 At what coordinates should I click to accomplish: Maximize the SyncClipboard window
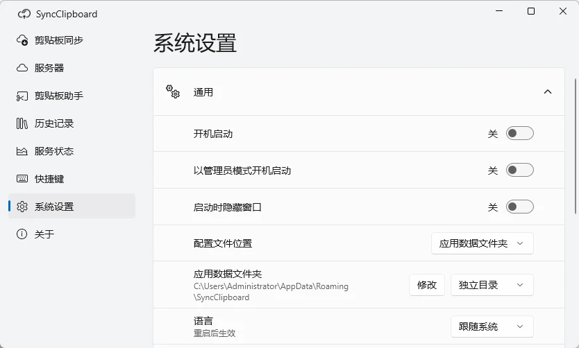531,11
